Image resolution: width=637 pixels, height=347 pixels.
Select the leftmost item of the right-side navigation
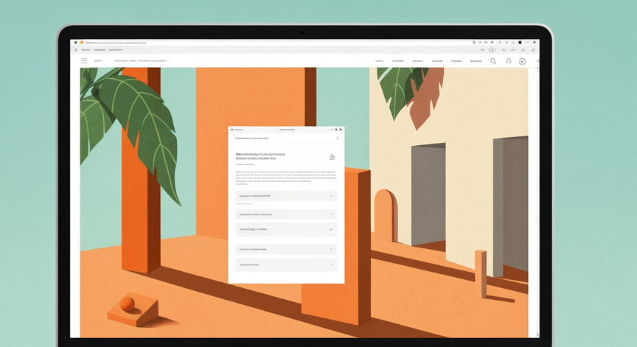(379, 61)
